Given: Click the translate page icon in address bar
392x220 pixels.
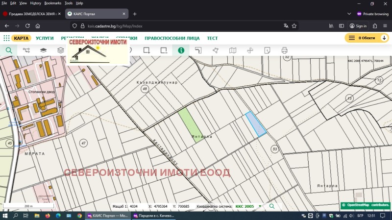Looking at the screenshot, I should coord(286,26).
